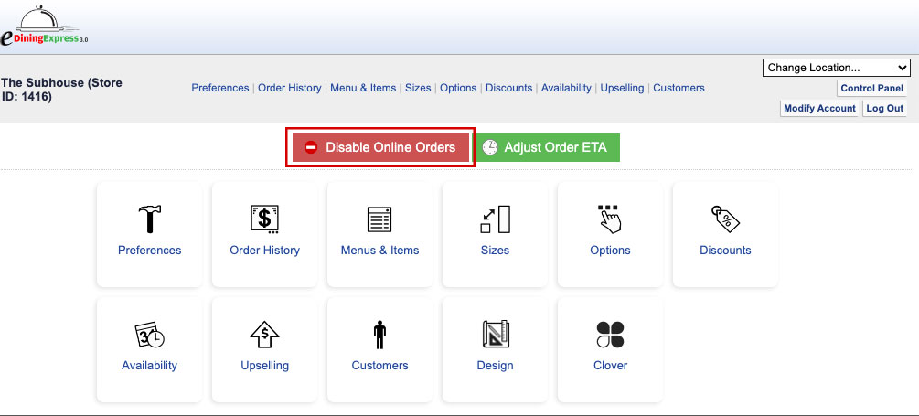The width and height of the screenshot is (919, 416).
Task: Click the Preferences tile label
Action: [x=149, y=251]
